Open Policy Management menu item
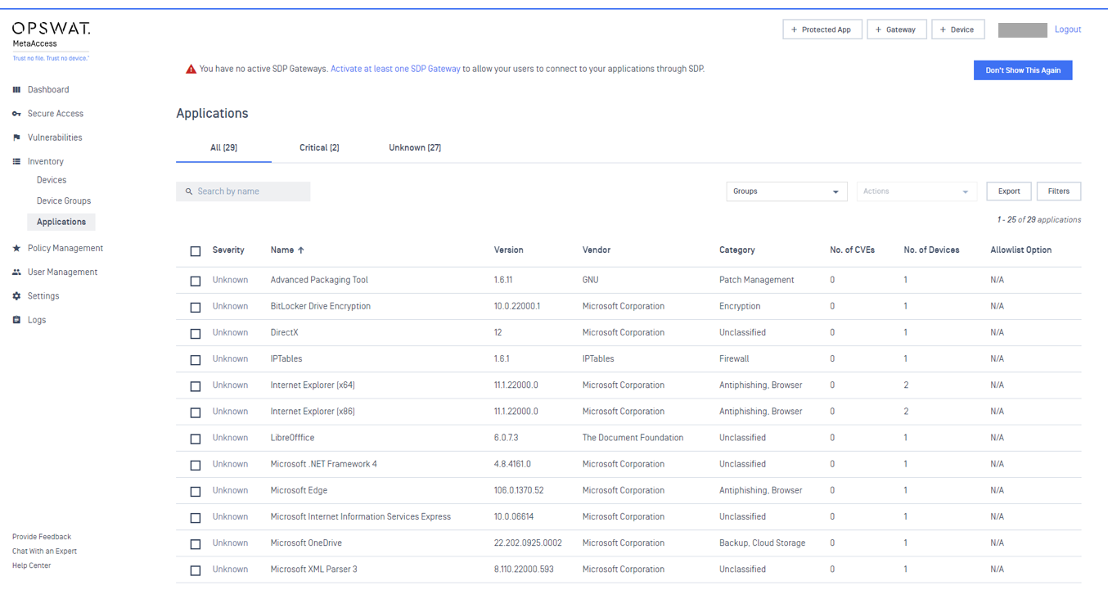The image size is (1108, 599). (x=65, y=248)
